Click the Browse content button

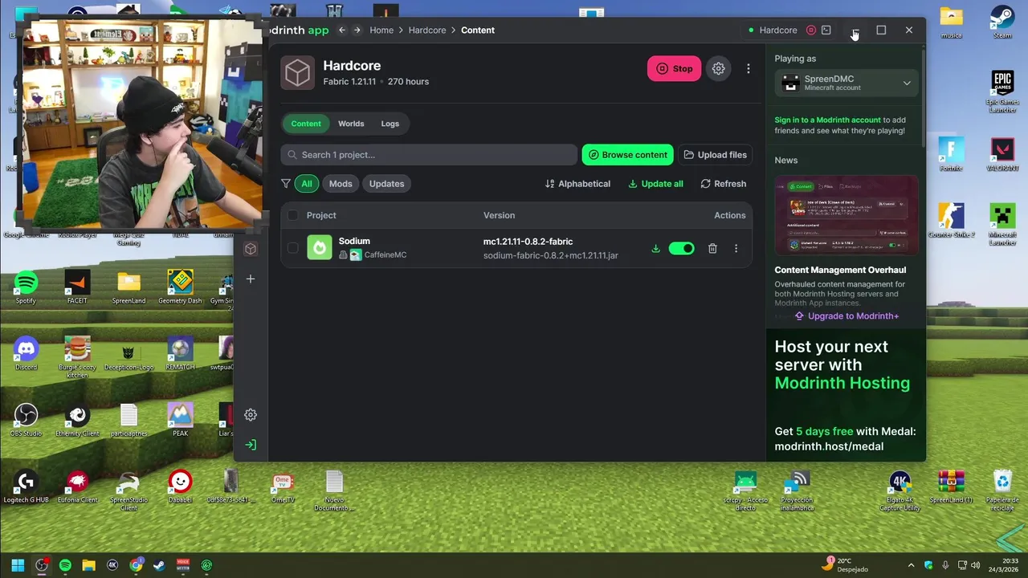coord(628,155)
